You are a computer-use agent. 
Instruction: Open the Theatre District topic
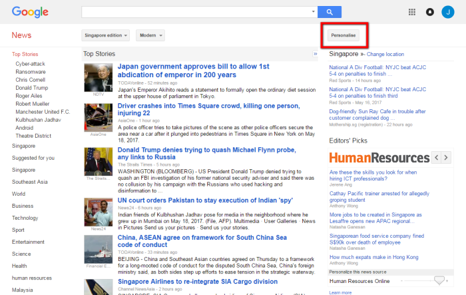click(33, 136)
